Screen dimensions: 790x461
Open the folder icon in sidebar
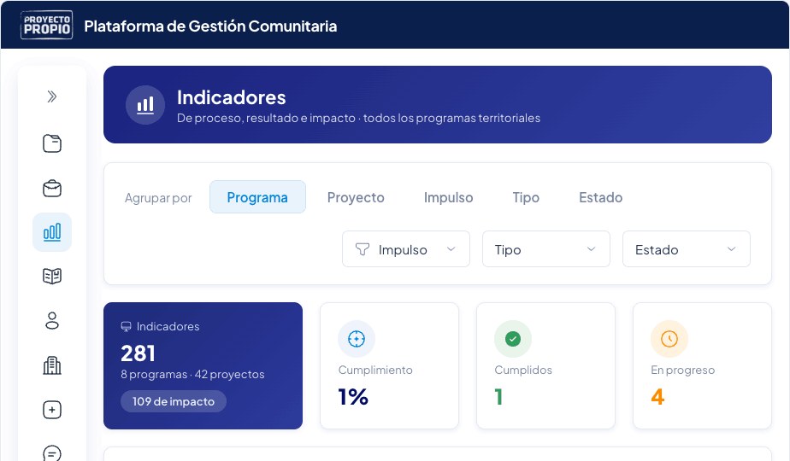click(52, 143)
